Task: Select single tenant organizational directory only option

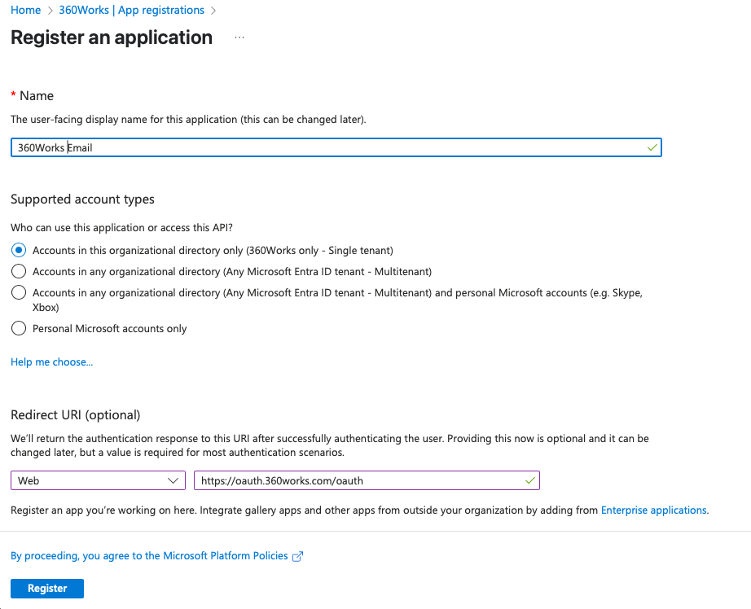Action: (x=19, y=251)
